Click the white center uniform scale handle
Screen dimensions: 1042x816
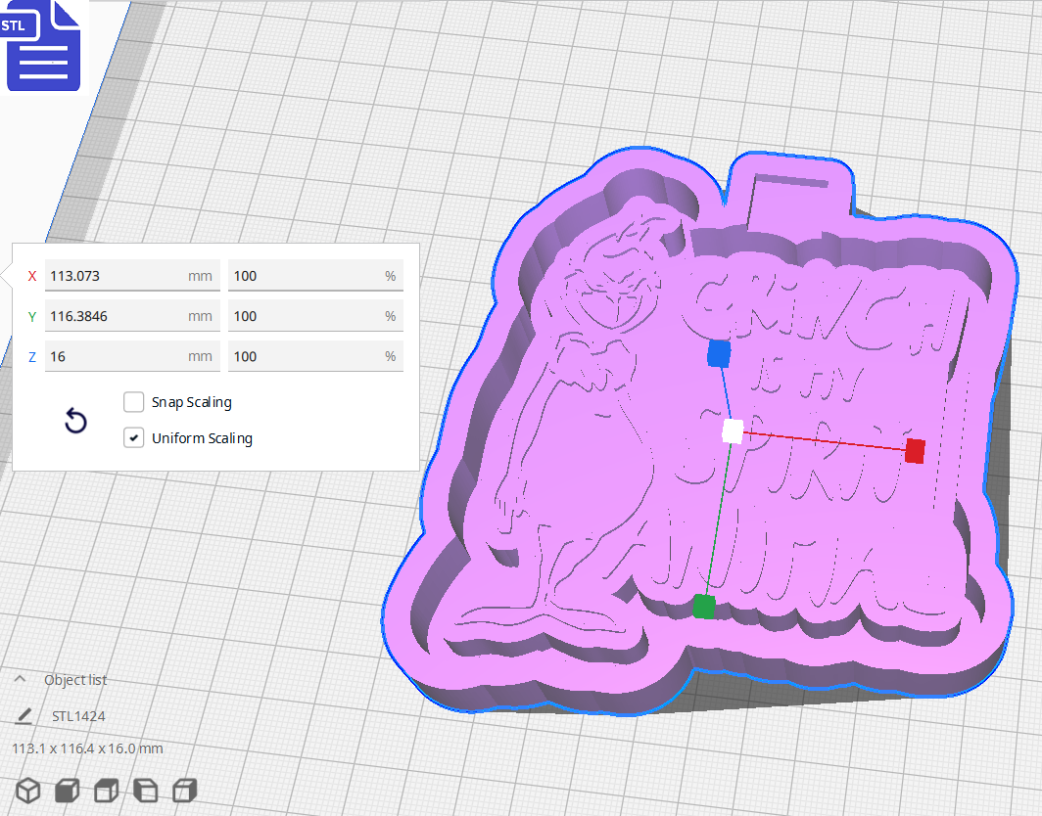point(731,431)
